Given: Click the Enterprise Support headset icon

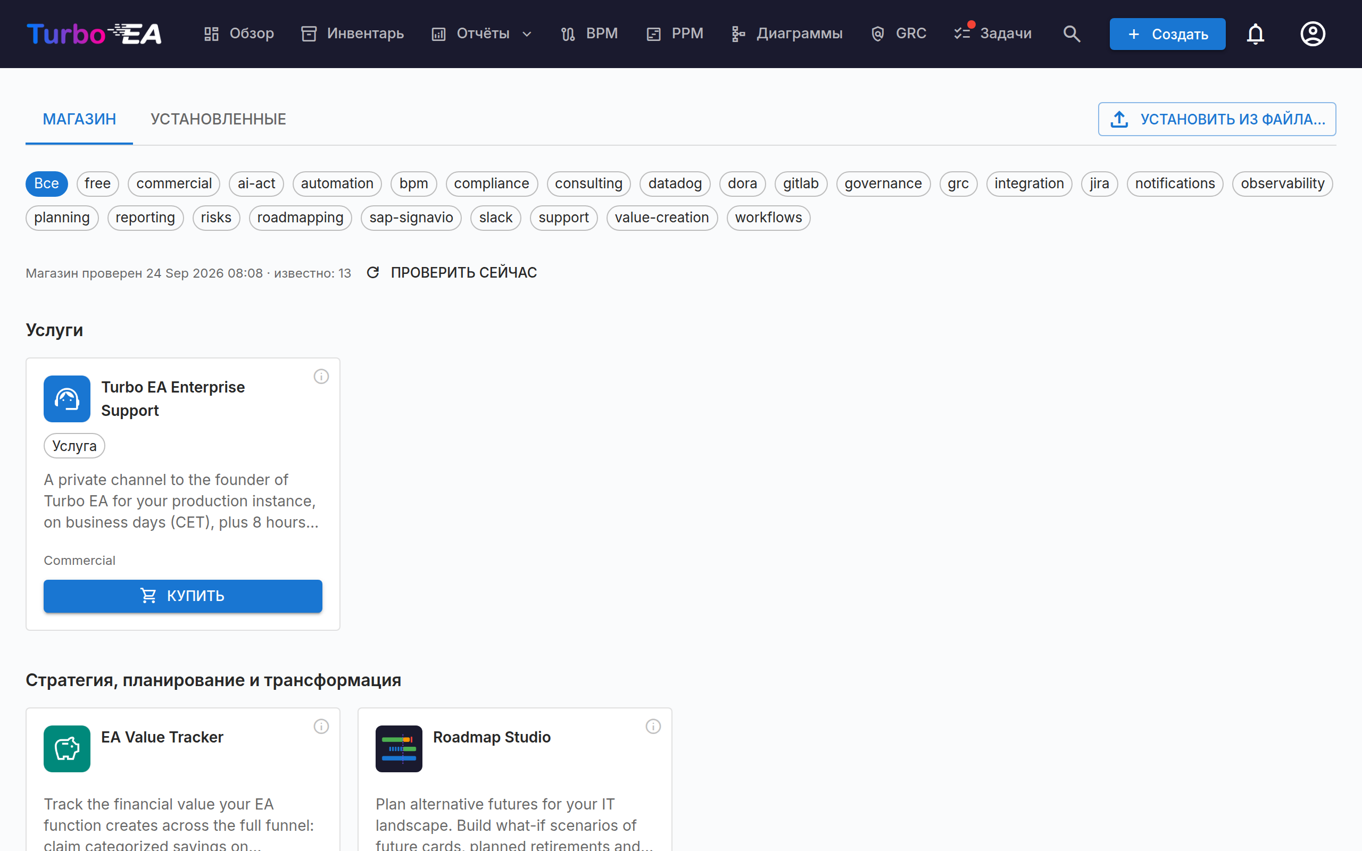Looking at the screenshot, I should 67,399.
